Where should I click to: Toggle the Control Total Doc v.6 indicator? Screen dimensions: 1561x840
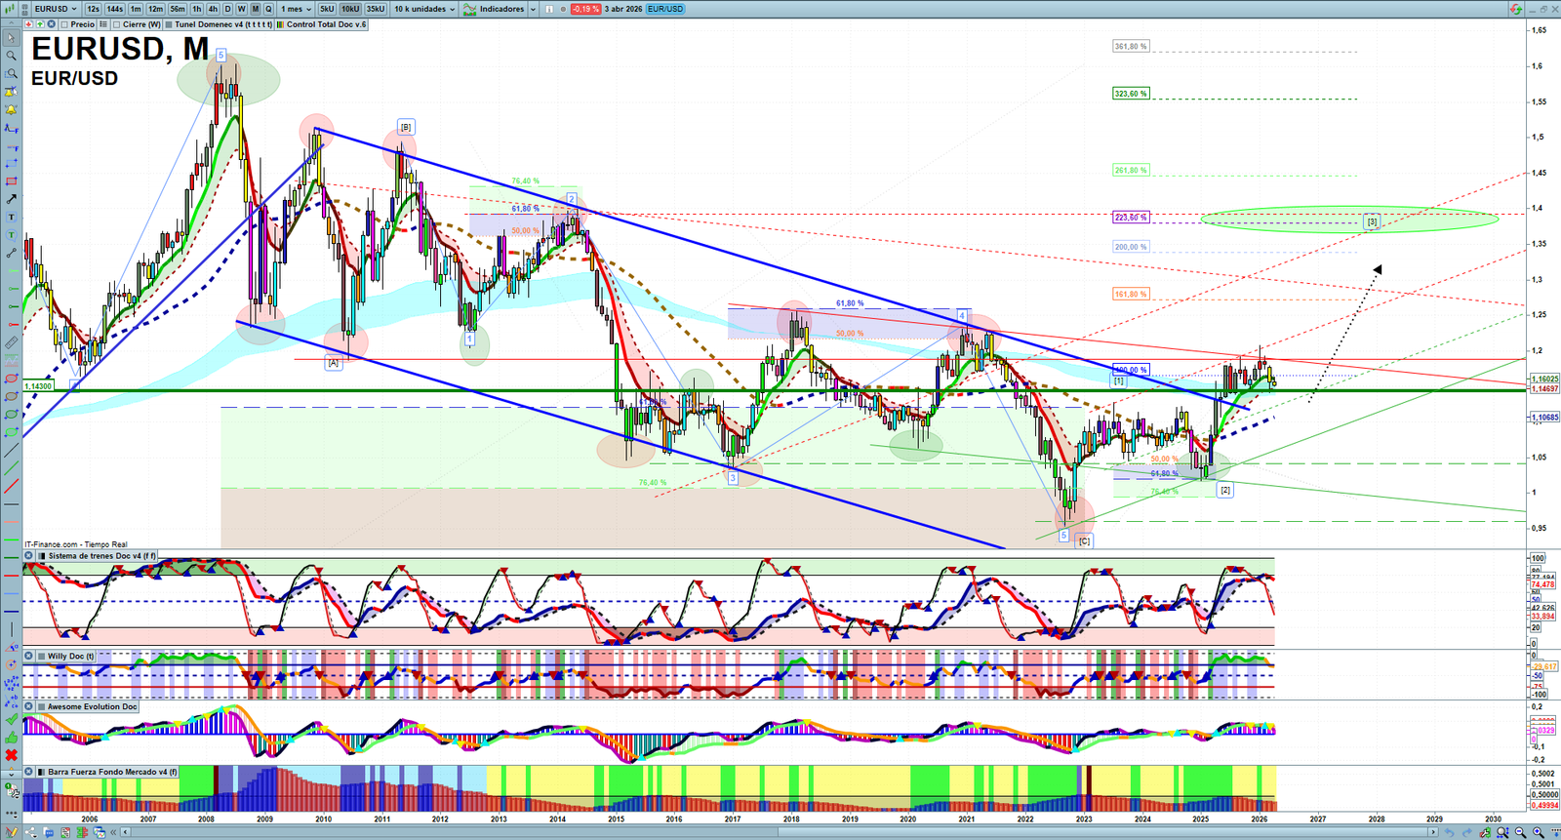tap(281, 24)
